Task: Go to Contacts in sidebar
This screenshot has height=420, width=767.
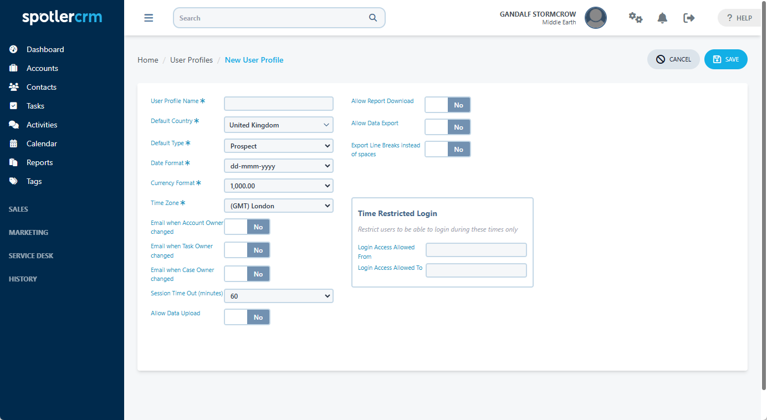Action: coord(42,87)
